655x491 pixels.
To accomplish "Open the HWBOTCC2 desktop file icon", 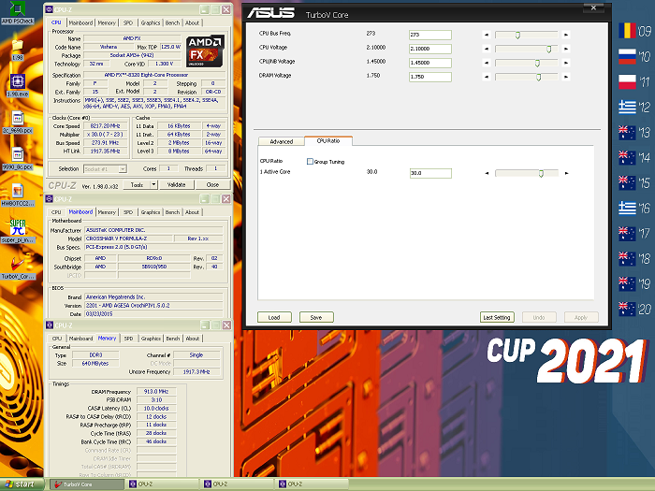I will tap(18, 195).
